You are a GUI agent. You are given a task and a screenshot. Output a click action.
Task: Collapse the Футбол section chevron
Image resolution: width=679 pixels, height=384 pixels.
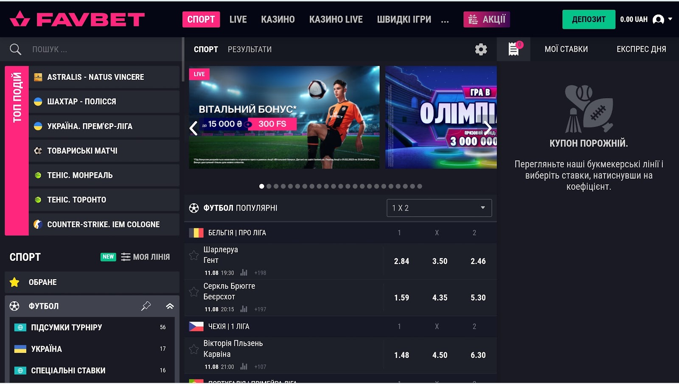pos(170,306)
